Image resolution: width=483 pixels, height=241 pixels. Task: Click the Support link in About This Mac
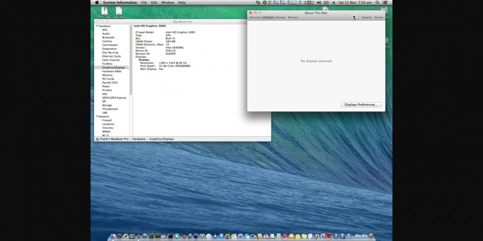pos(367,17)
